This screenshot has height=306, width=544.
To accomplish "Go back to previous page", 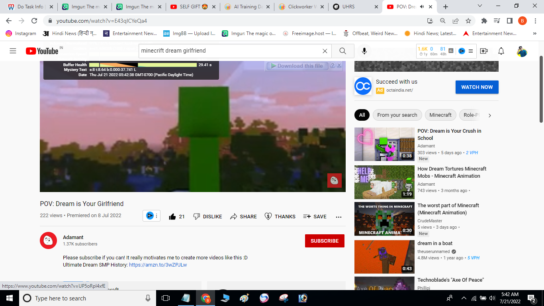I will [9, 21].
